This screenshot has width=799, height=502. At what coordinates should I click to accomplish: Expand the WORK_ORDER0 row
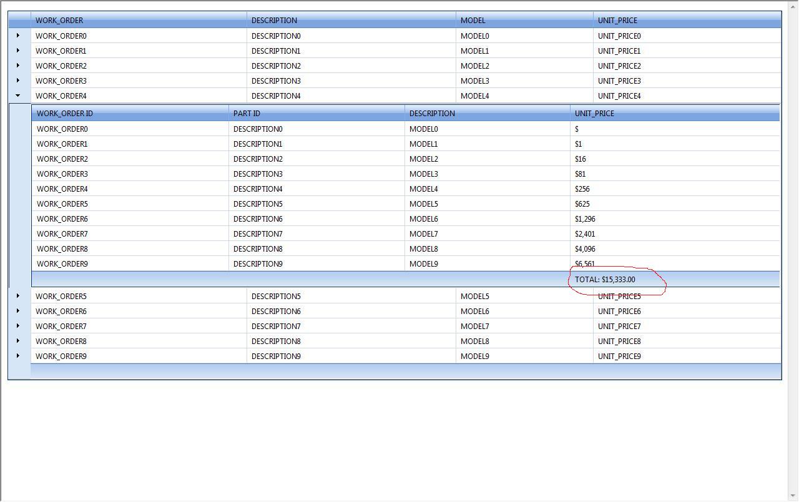[x=18, y=36]
